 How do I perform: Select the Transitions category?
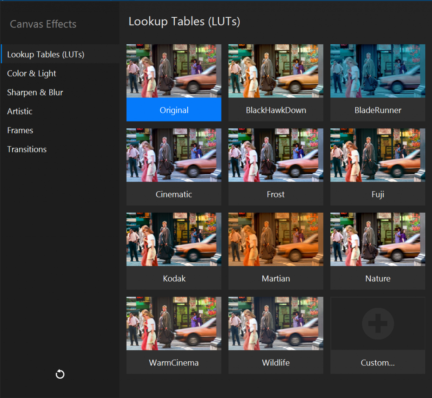(x=60, y=149)
